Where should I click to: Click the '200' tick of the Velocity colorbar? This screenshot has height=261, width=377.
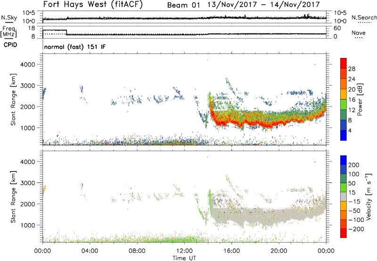point(354,165)
